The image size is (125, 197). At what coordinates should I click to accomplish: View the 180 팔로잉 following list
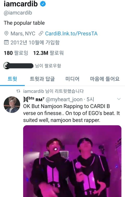coord(16,53)
